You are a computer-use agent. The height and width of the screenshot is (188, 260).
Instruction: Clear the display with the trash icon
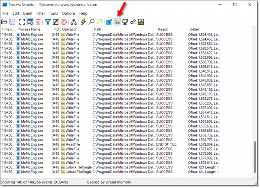point(38,22)
